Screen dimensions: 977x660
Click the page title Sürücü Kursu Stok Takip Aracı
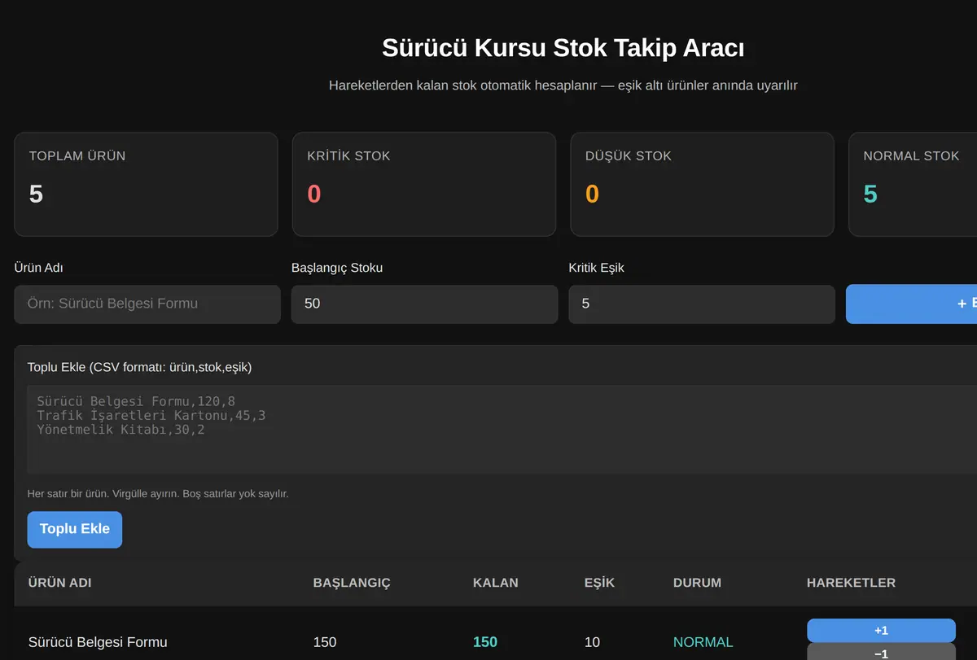[x=563, y=48]
